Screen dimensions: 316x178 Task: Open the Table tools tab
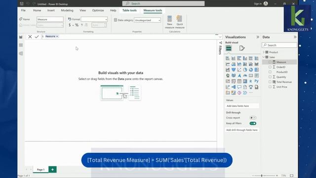(x=129, y=10)
